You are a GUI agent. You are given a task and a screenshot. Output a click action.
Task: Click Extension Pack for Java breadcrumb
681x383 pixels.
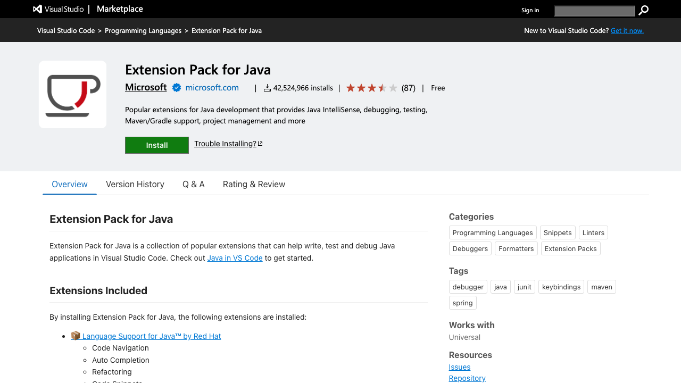click(x=227, y=30)
